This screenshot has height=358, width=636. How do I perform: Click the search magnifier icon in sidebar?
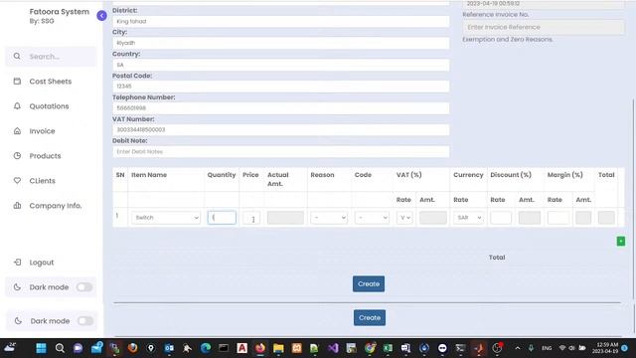tap(17, 56)
